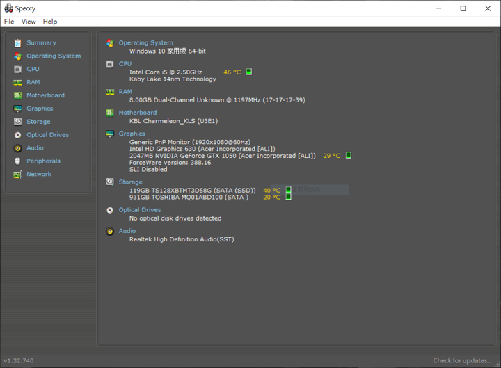501x368 pixels.
Task: Click the 20 °C TOSHIBA temperature value
Action: (271, 198)
